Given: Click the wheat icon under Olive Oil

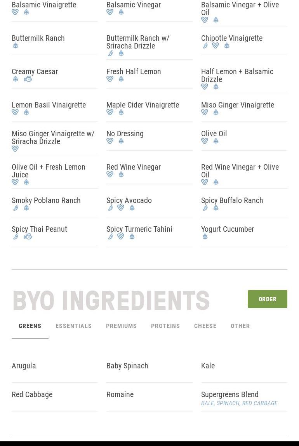Looking at the screenshot, I should pos(216,141).
